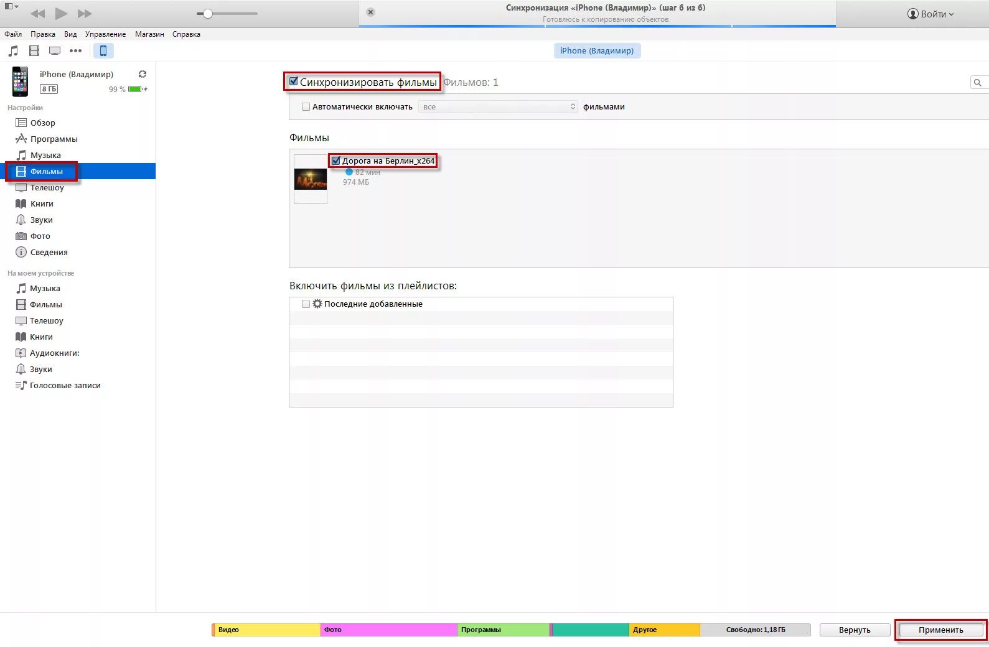Cancel sync with the X button
This screenshot has height=647, width=989.
pyautogui.click(x=370, y=12)
